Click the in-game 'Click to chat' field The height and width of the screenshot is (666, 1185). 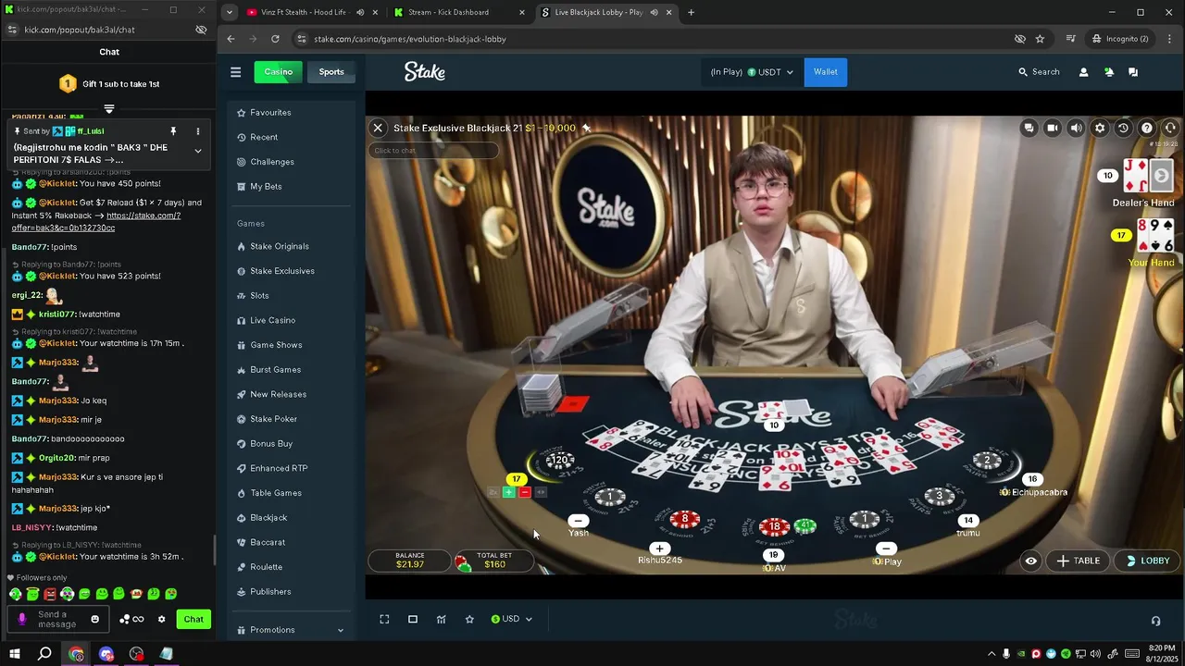(x=434, y=151)
